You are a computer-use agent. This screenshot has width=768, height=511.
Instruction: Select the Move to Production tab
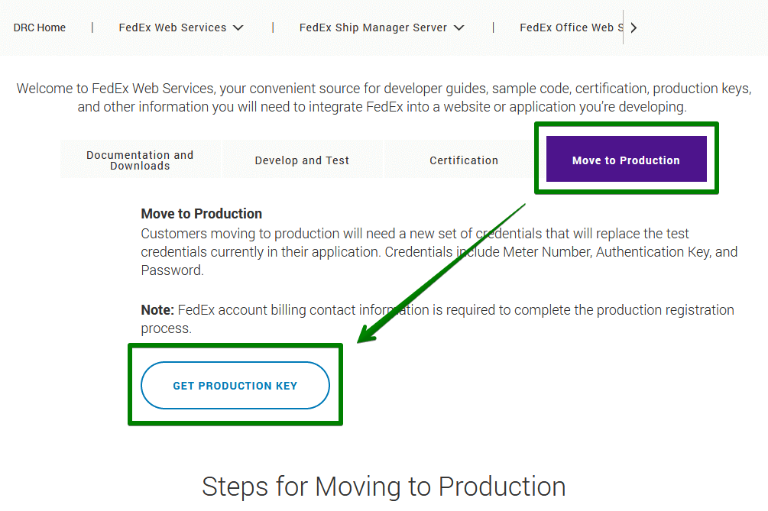[626, 160]
